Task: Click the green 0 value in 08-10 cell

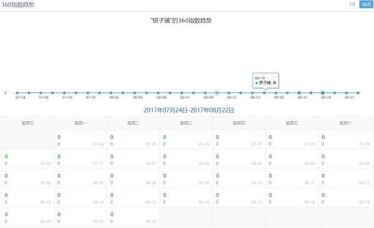Action: (x=218, y=176)
